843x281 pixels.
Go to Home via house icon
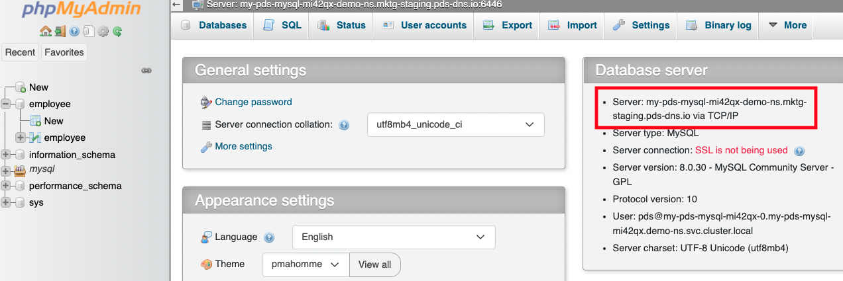tap(45, 31)
